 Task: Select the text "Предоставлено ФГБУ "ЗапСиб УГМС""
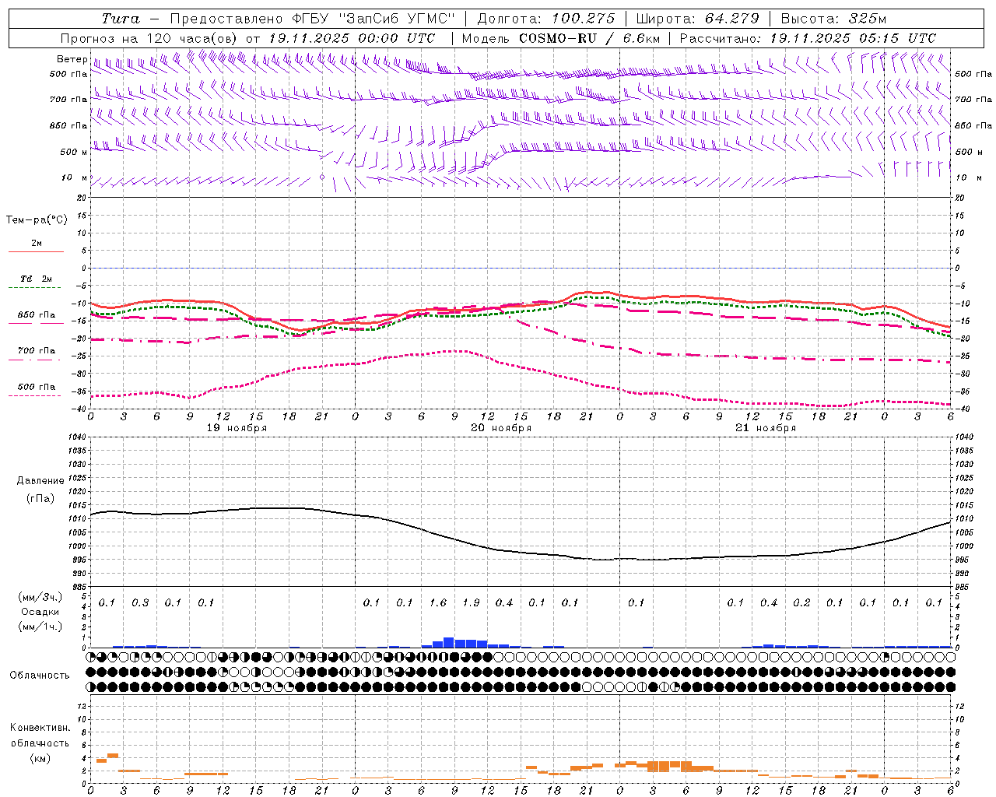tap(312, 19)
